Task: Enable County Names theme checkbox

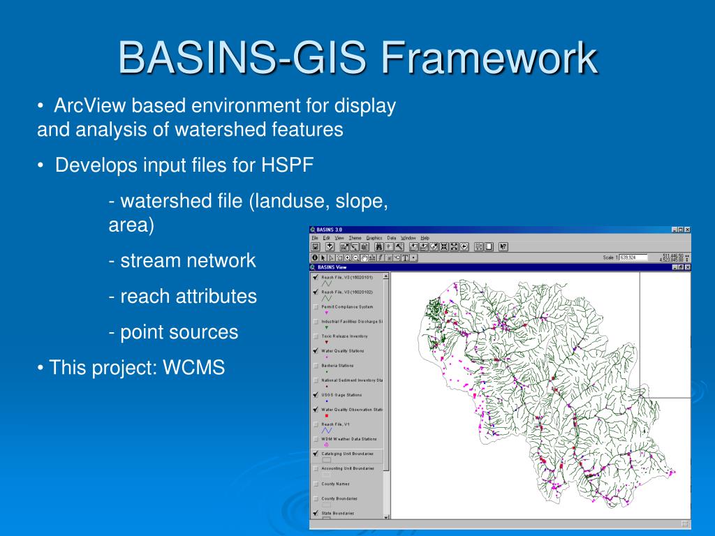Action: [x=316, y=484]
